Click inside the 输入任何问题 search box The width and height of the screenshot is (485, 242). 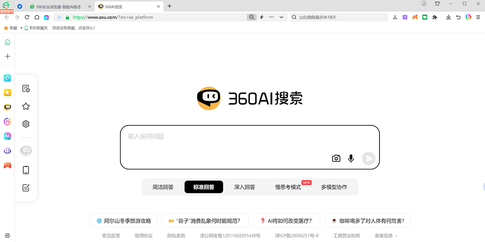[249, 137]
